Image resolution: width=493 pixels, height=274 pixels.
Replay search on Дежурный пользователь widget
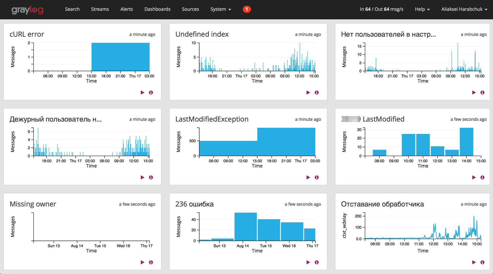coord(143,177)
